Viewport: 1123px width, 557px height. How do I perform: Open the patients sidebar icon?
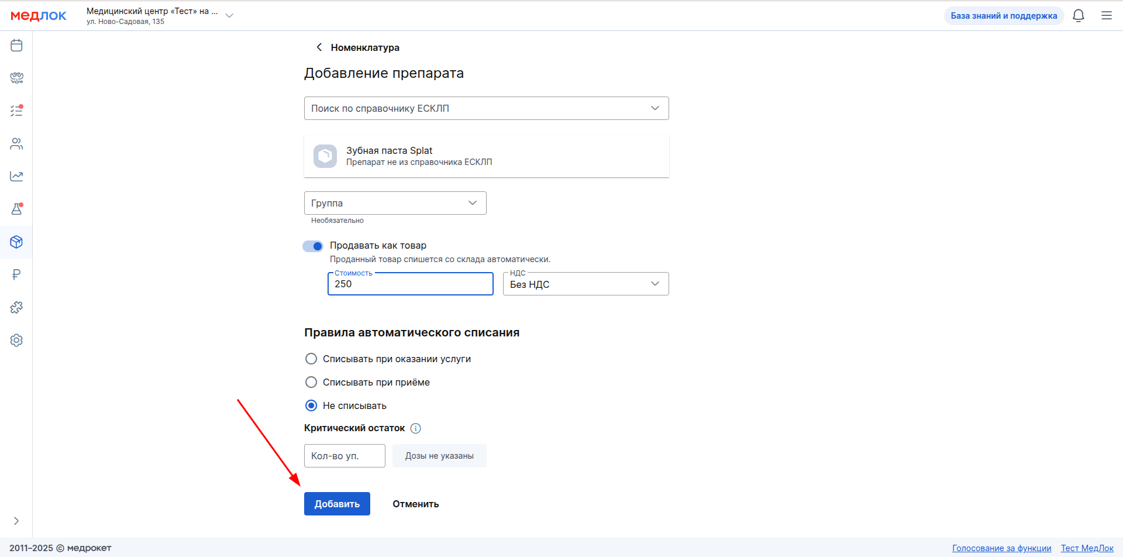(x=16, y=143)
